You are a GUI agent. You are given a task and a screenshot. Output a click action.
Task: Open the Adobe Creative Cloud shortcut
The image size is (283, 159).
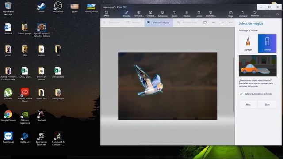(25, 95)
